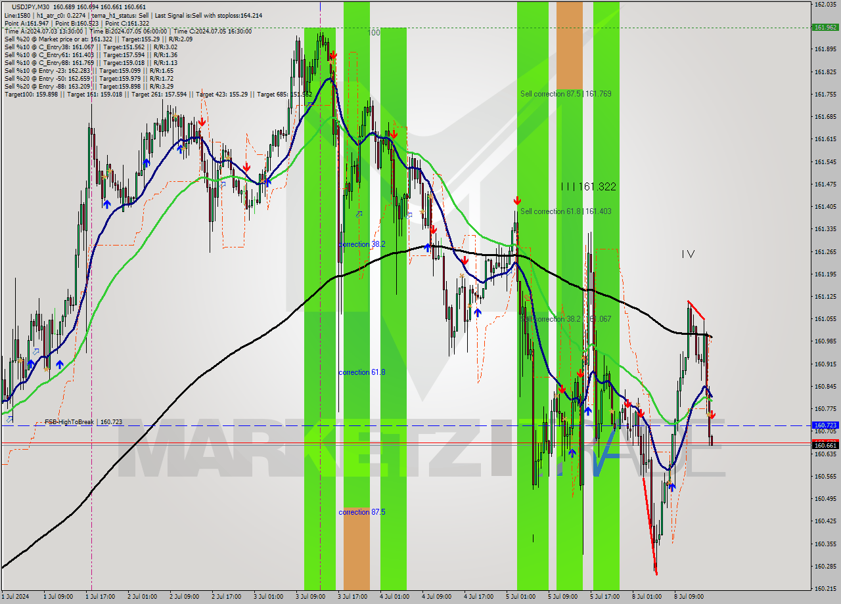Image resolution: width=841 pixels, height=604 pixels.
Task: Click the '2 Jul 09:00' time axis label
Action: coord(185,597)
